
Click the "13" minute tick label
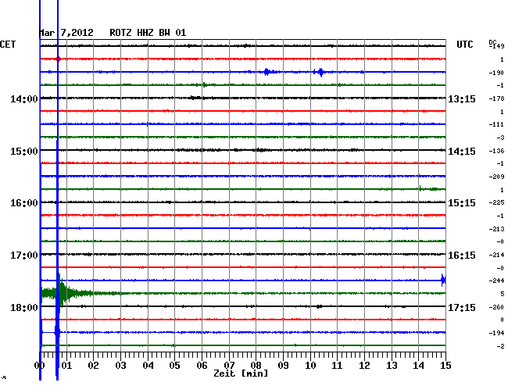click(x=392, y=366)
